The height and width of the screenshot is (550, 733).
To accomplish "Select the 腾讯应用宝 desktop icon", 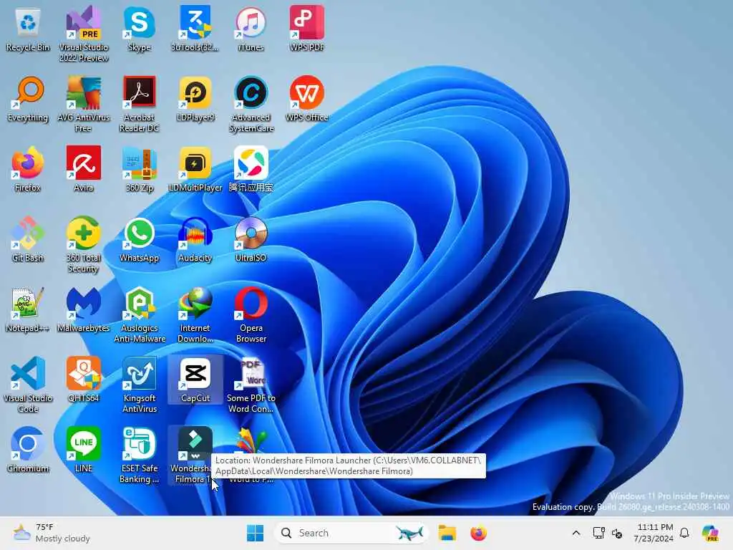I will 251,169.
